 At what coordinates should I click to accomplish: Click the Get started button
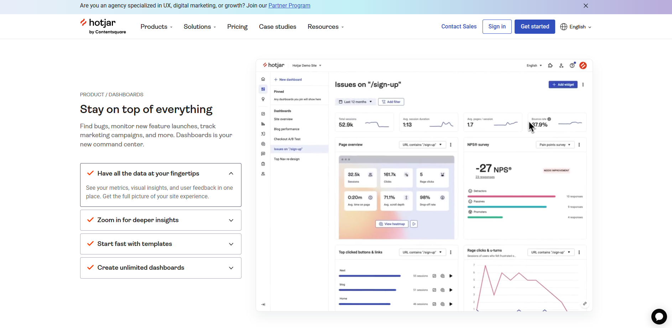535,27
